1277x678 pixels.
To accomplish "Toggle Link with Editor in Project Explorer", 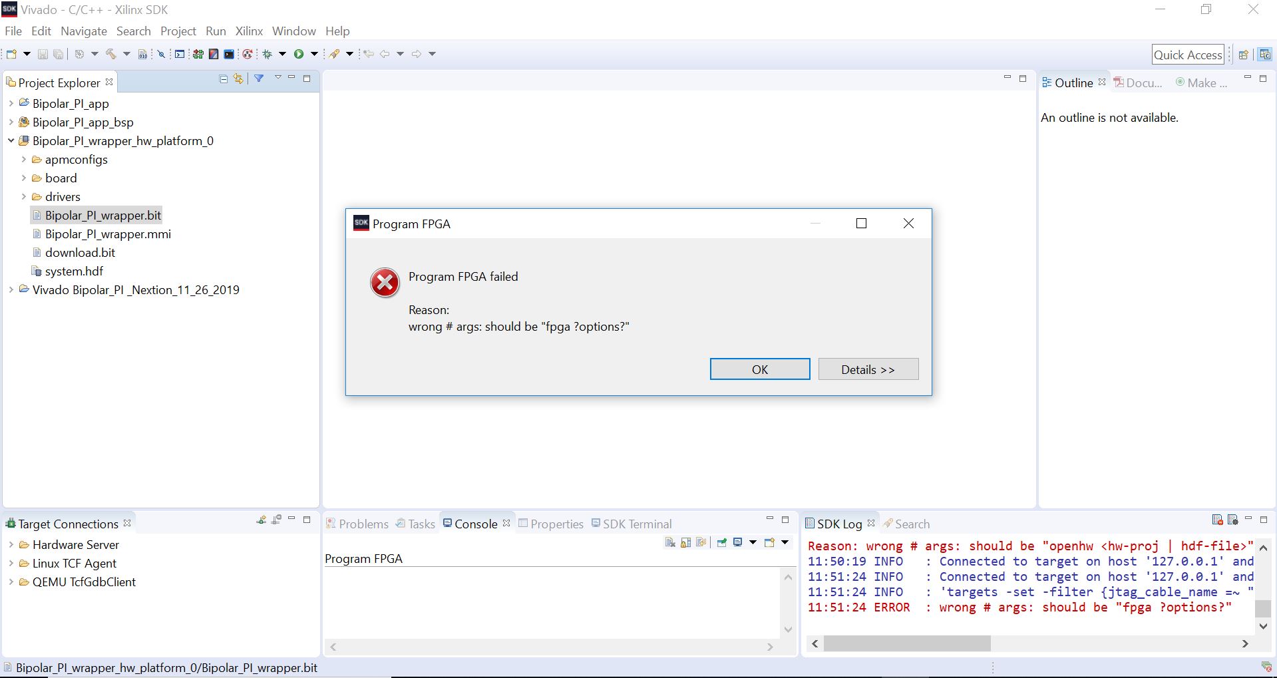I will 238,79.
